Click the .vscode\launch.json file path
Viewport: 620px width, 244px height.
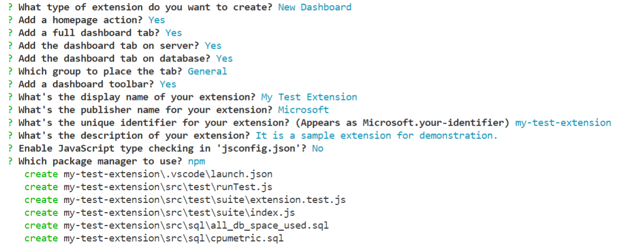coord(168,174)
